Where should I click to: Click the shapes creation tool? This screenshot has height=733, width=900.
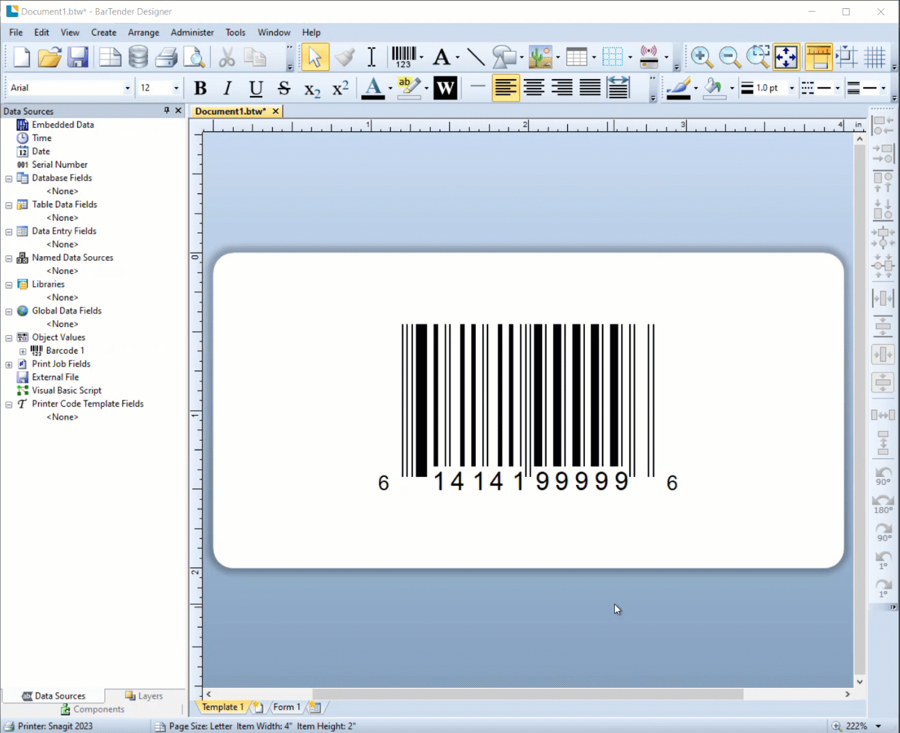[x=505, y=57]
